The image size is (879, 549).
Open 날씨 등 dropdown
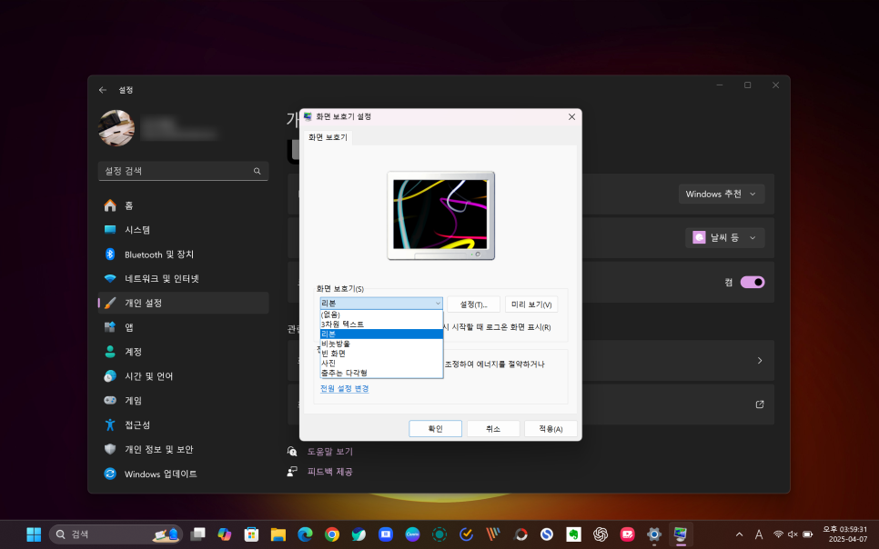tap(725, 237)
